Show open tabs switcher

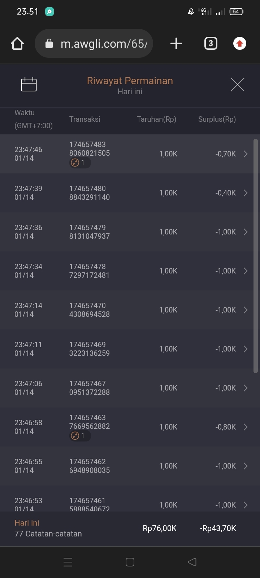(211, 44)
